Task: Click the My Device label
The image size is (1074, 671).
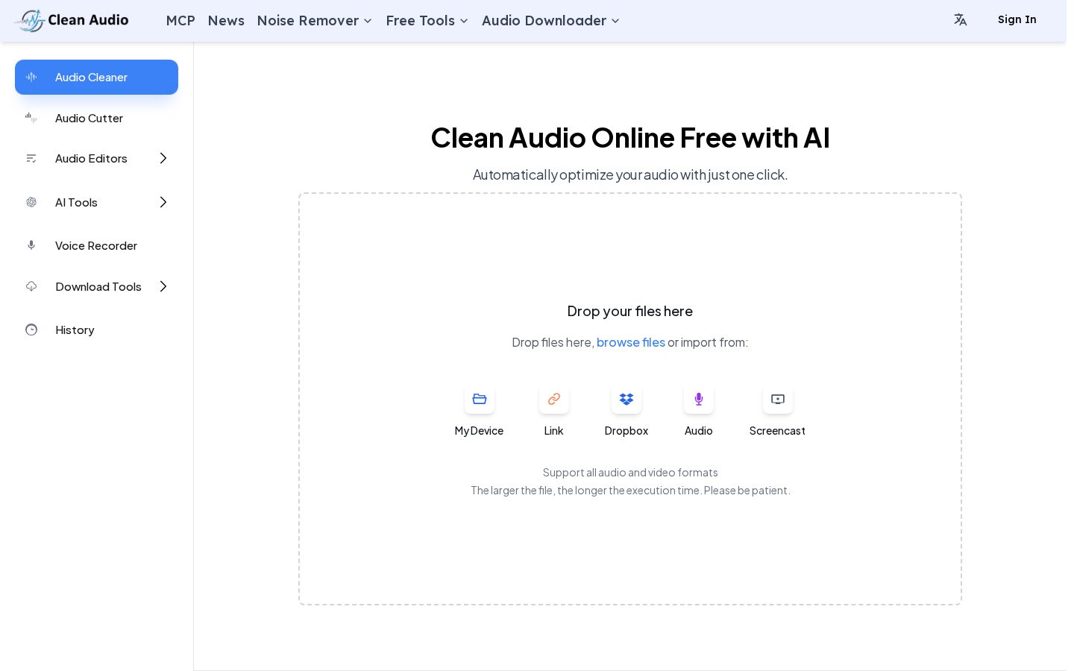Action: (x=479, y=431)
